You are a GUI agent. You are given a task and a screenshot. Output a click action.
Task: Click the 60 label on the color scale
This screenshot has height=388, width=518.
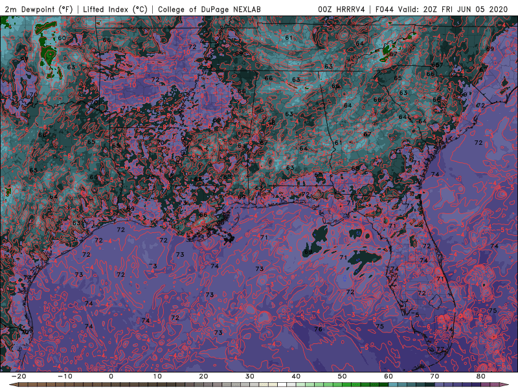[388, 376]
